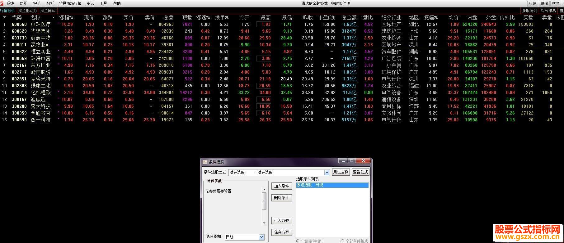Open the 系统 menu
Image resolution: width=564 pixels, height=243 pixels.
pyautogui.click(x=10, y=3)
